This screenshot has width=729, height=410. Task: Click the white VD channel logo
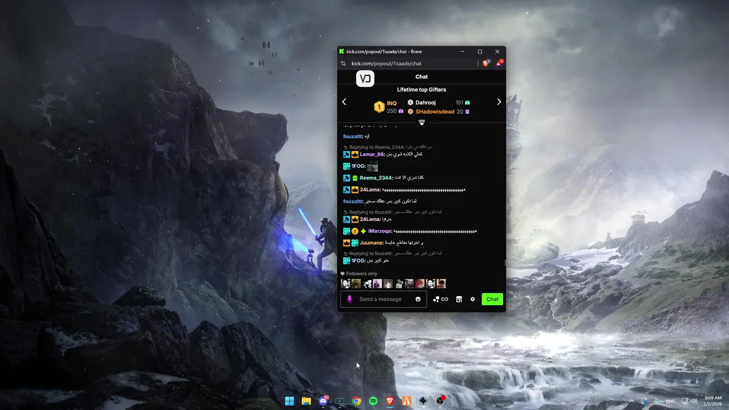(365, 79)
